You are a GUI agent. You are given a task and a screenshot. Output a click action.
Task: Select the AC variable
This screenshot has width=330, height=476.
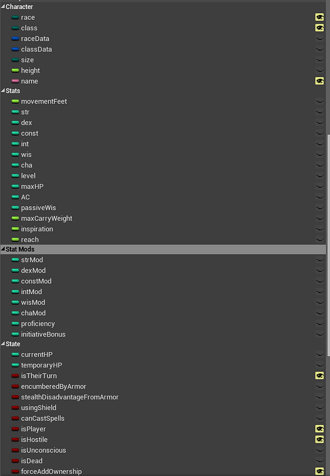click(x=25, y=197)
